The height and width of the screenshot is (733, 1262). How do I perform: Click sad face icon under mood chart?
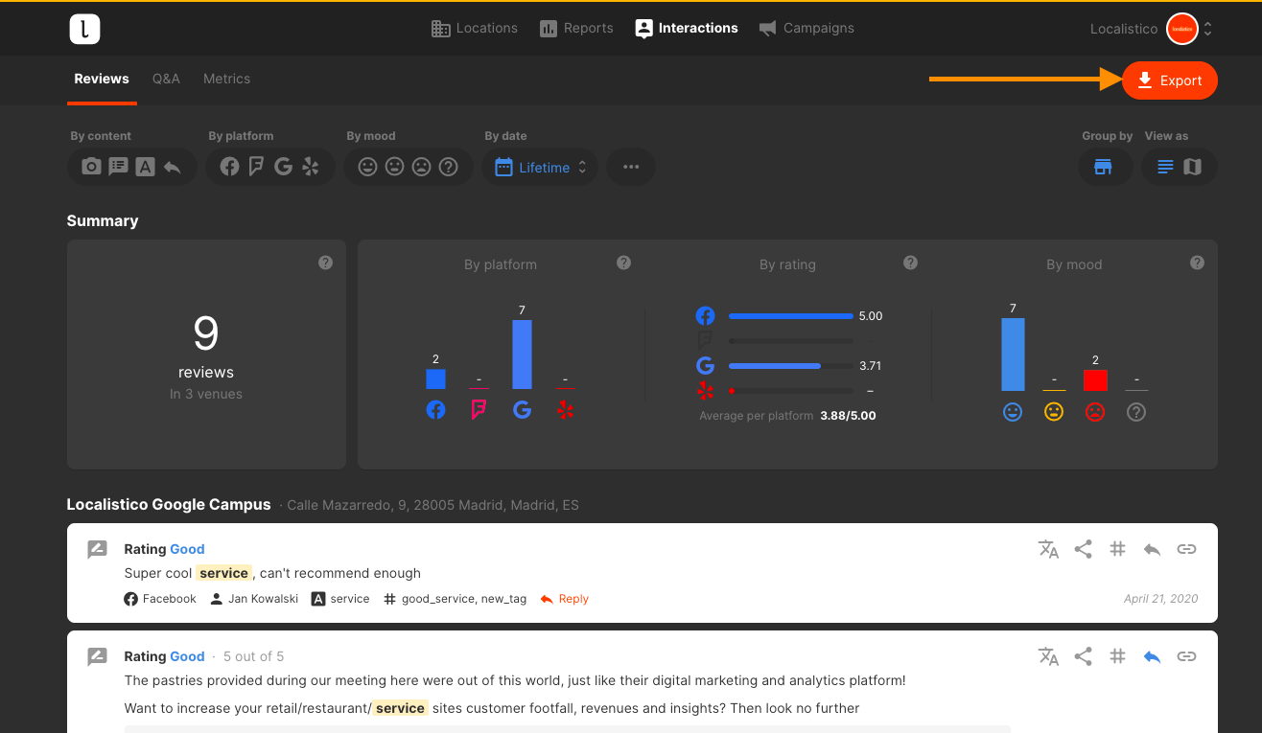pyautogui.click(x=1095, y=412)
